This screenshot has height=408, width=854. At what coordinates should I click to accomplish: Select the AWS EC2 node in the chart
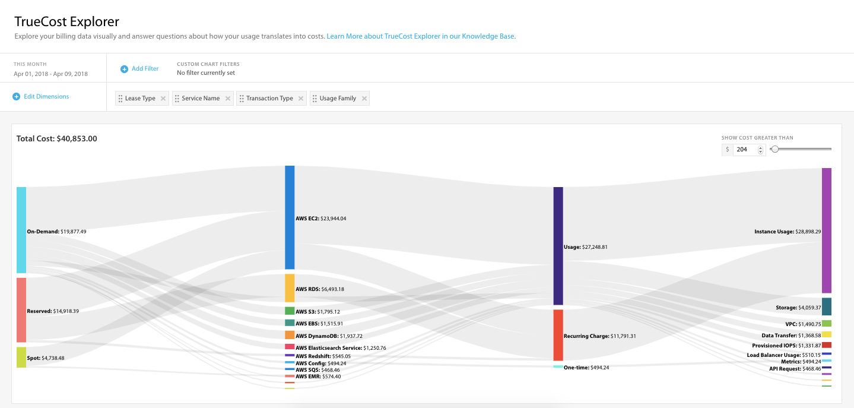[x=288, y=218]
